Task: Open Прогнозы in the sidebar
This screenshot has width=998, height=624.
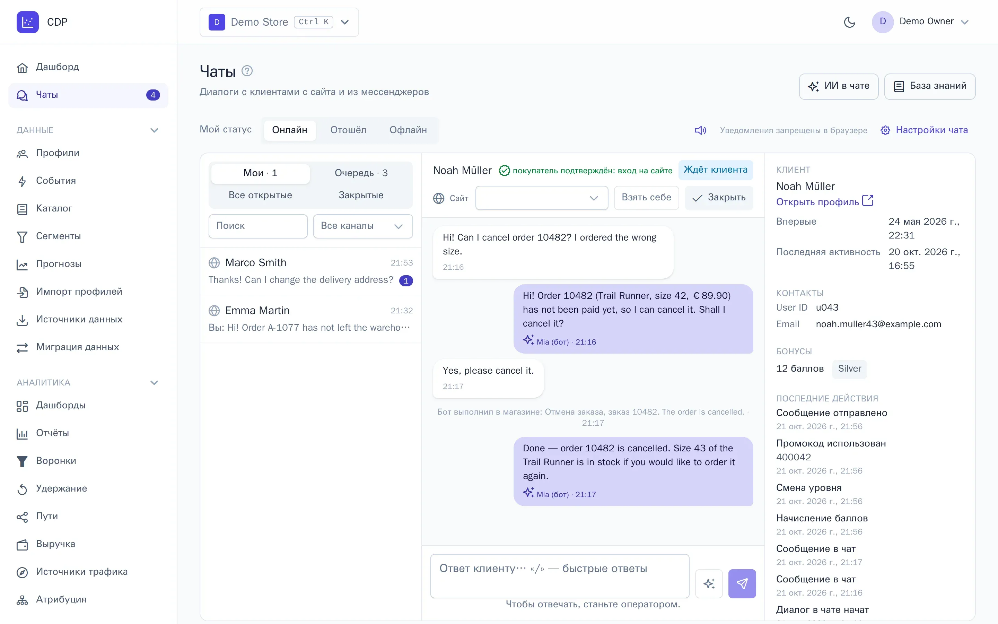Action: pos(88,264)
